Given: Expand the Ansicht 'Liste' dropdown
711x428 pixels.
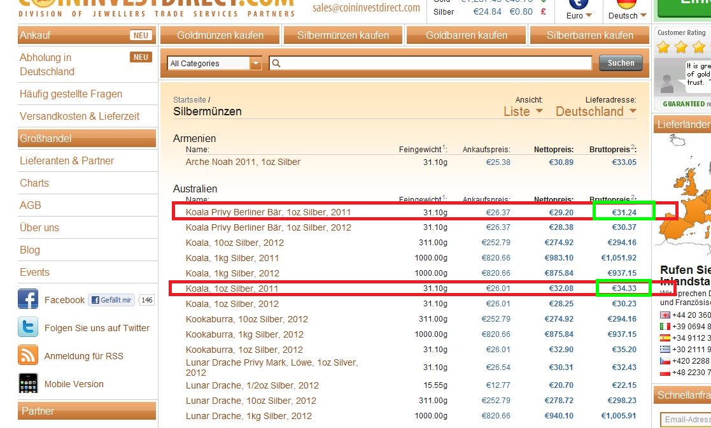Looking at the screenshot, I should (523, 111).
